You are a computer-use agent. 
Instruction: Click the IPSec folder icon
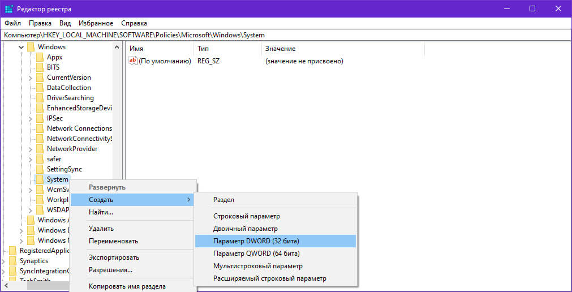(40, 118)
